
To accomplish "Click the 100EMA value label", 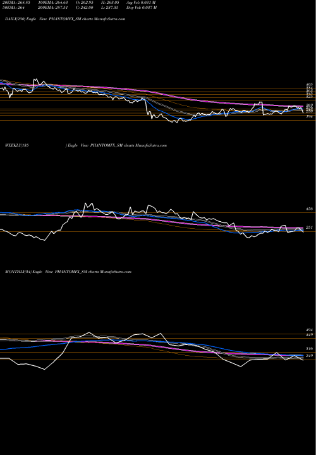I will 52,3.
